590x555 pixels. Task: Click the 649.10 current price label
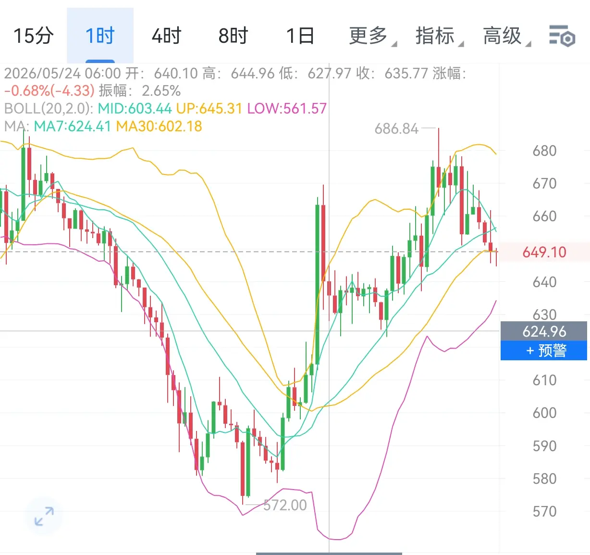coord(544,252)
